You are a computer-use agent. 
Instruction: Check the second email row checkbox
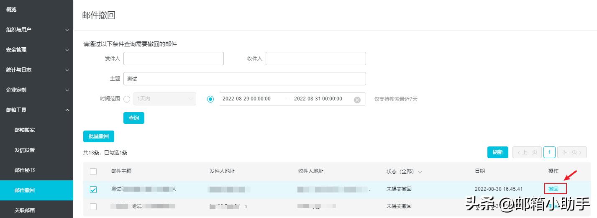[93, 206]
